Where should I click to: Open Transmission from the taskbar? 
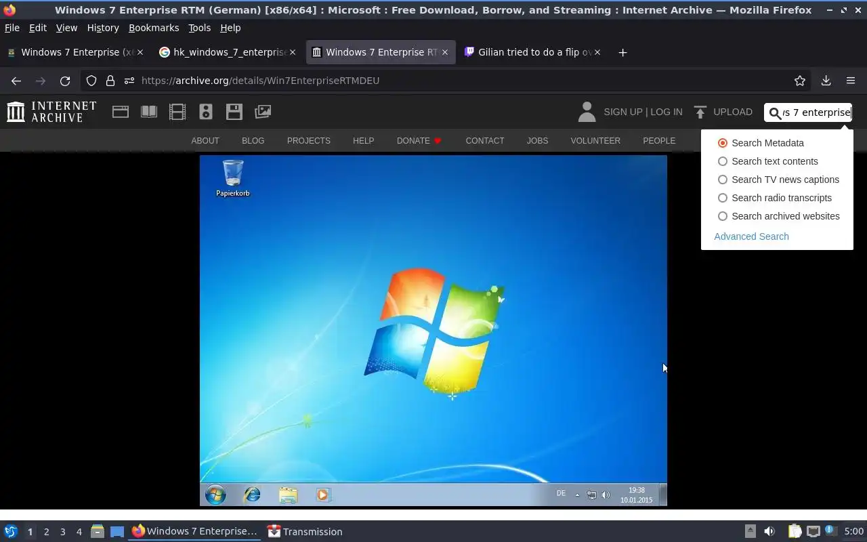pyautogui.click(x=305, y=531)
